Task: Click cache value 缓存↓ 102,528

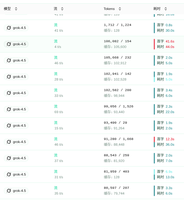Action: click(x=115, y=79)
